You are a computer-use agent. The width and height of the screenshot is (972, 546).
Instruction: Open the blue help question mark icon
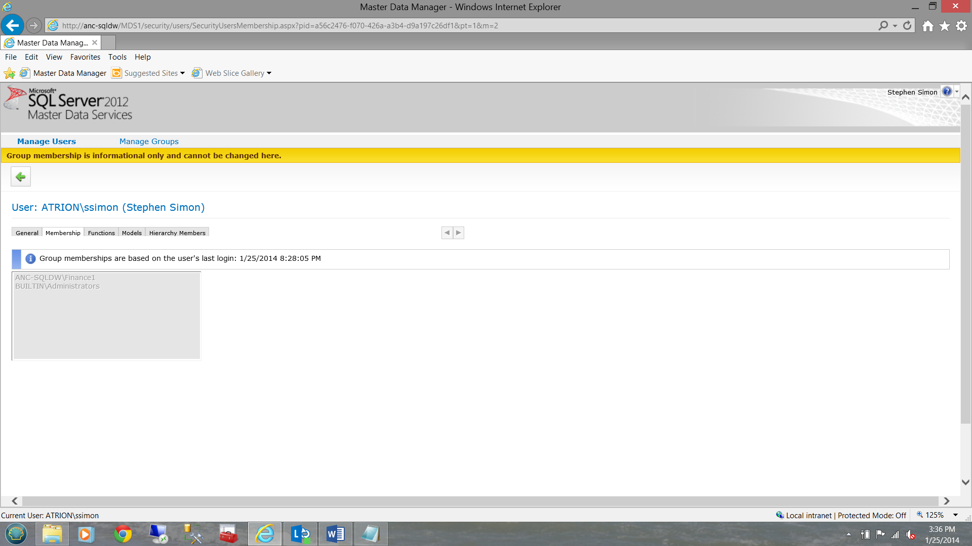click(947, 92)
